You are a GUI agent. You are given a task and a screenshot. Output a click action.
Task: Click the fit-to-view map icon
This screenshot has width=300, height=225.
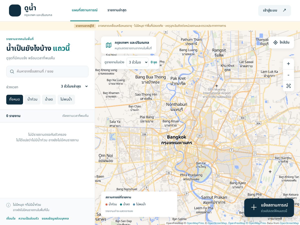pos(288,86)
